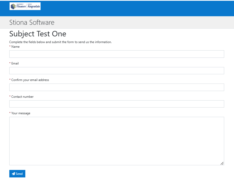Click the Subject Test One title

pyautogui.click(x=38, y=34)
